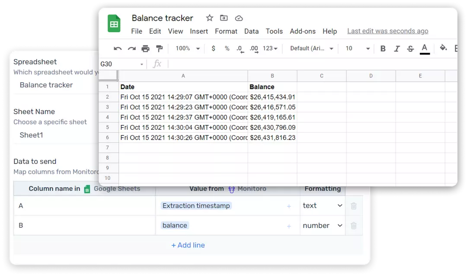The image size is (467, 276).
Task: Select column D header in the sheet
Action: coord(371,76)
